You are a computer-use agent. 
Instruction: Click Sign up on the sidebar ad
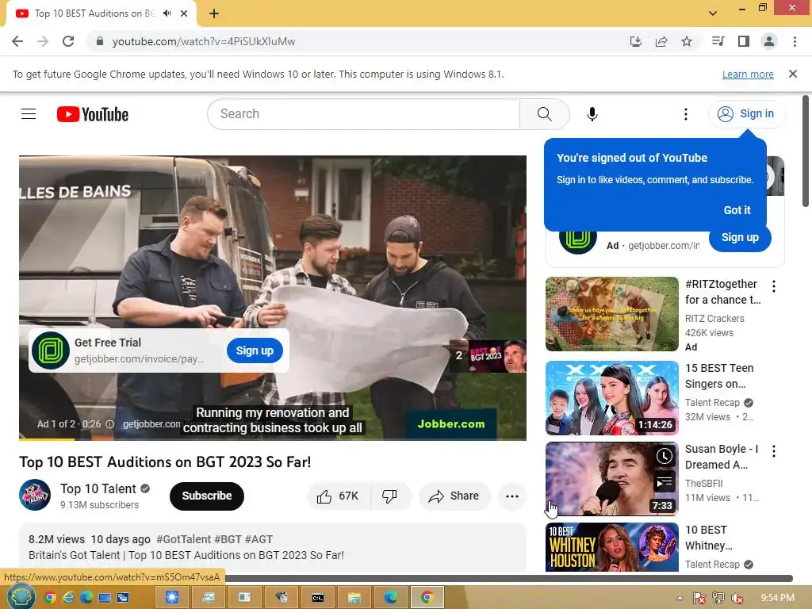point(740,238)
